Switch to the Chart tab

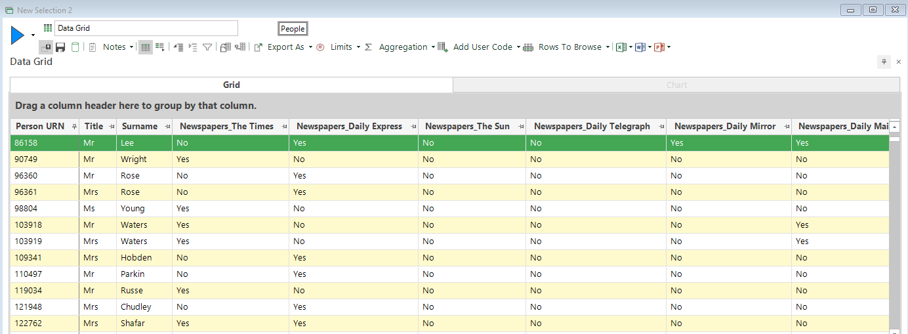[676, 85]
